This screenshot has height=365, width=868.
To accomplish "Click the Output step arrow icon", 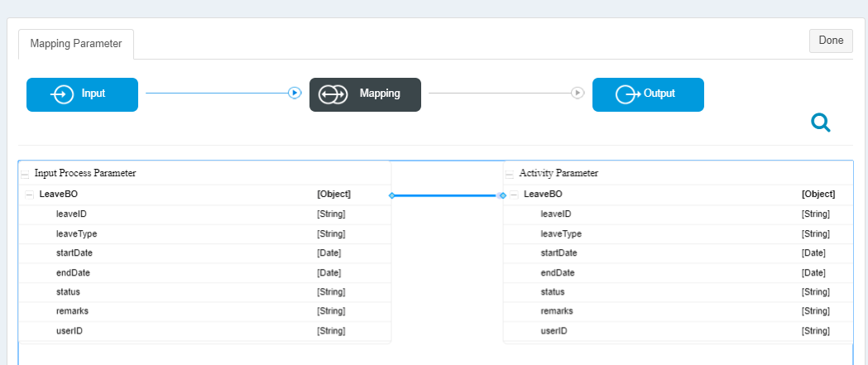I will point(628,94).
